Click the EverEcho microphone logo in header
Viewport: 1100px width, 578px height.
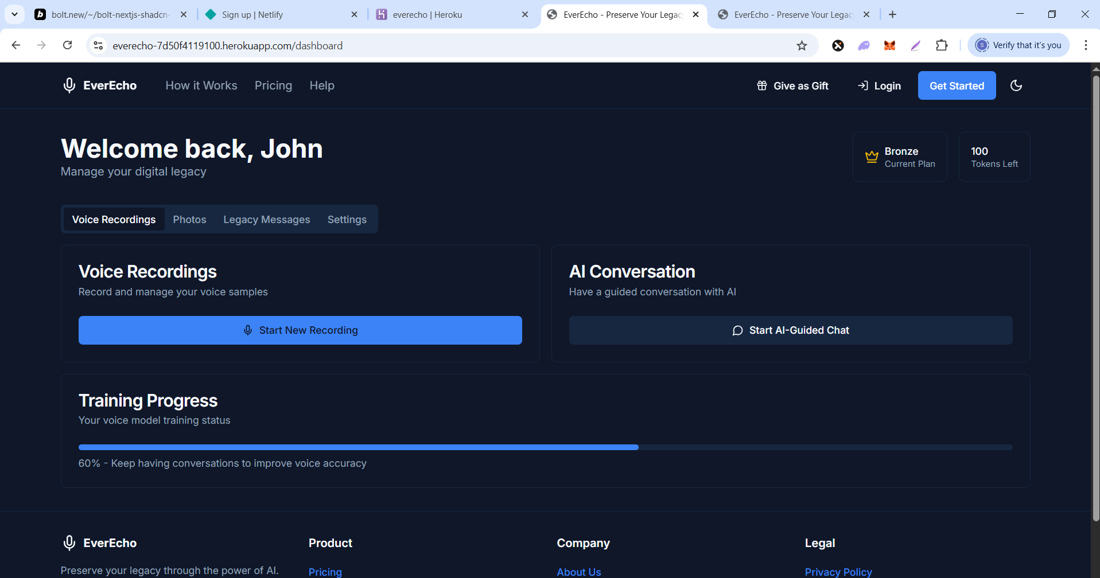pyautogui.click(x=69, y=85)
